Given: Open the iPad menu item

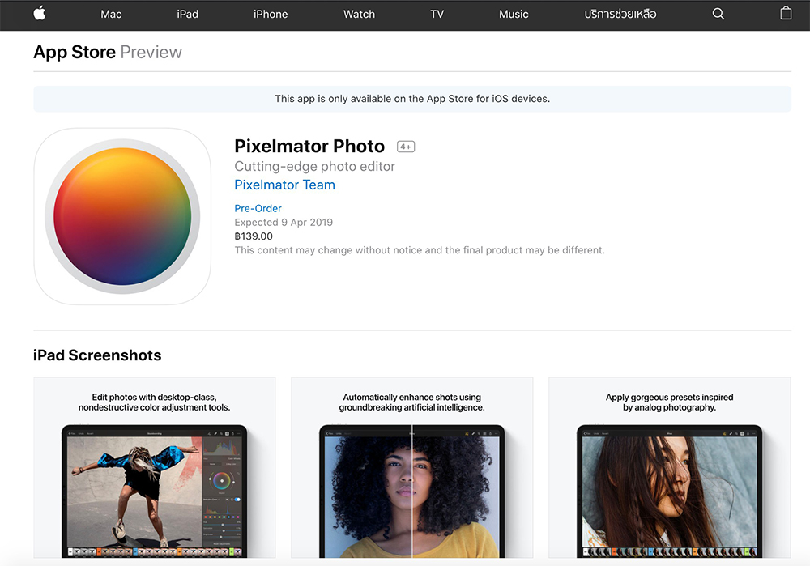Looking at the screenshot, I should (187, 14).
